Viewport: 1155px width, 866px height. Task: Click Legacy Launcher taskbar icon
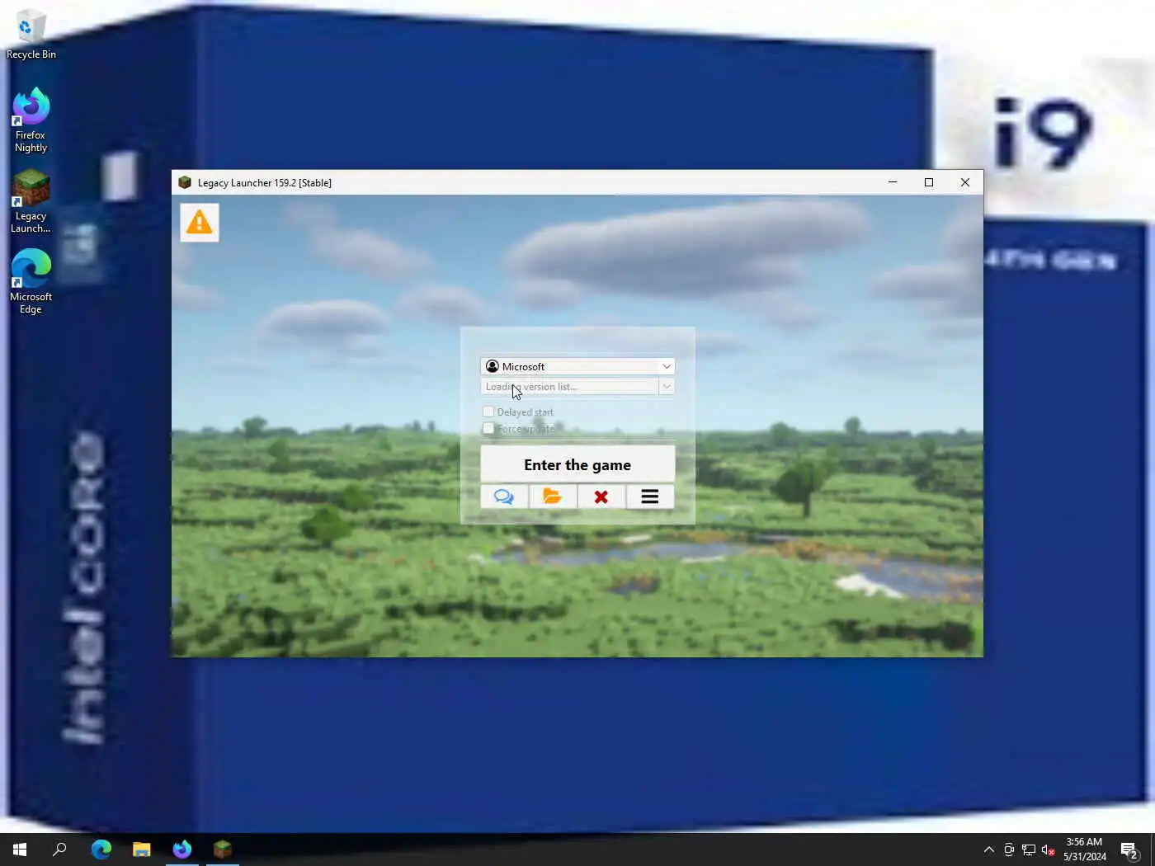222,849
